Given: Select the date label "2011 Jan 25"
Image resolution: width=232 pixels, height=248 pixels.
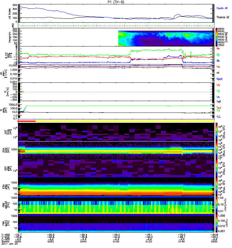Looking at the screenshot, I should [10, 244].
